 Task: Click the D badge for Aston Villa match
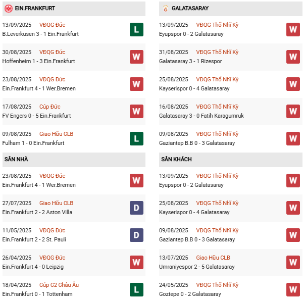[136, 208]
